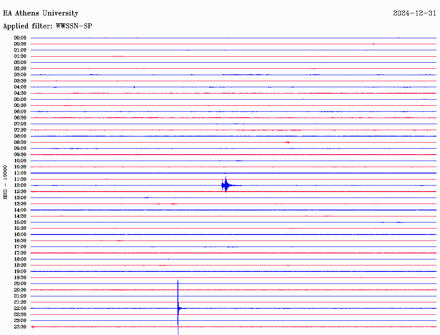
Task: Click the 12:30 time label
Action: point(20,192)
